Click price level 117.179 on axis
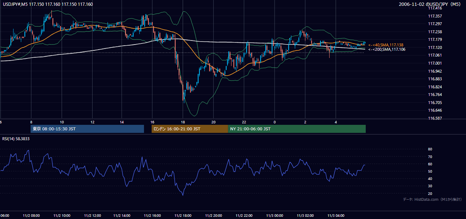Image resolution: width=466 pixels, height=219 pixels. (x=435, y=39)
